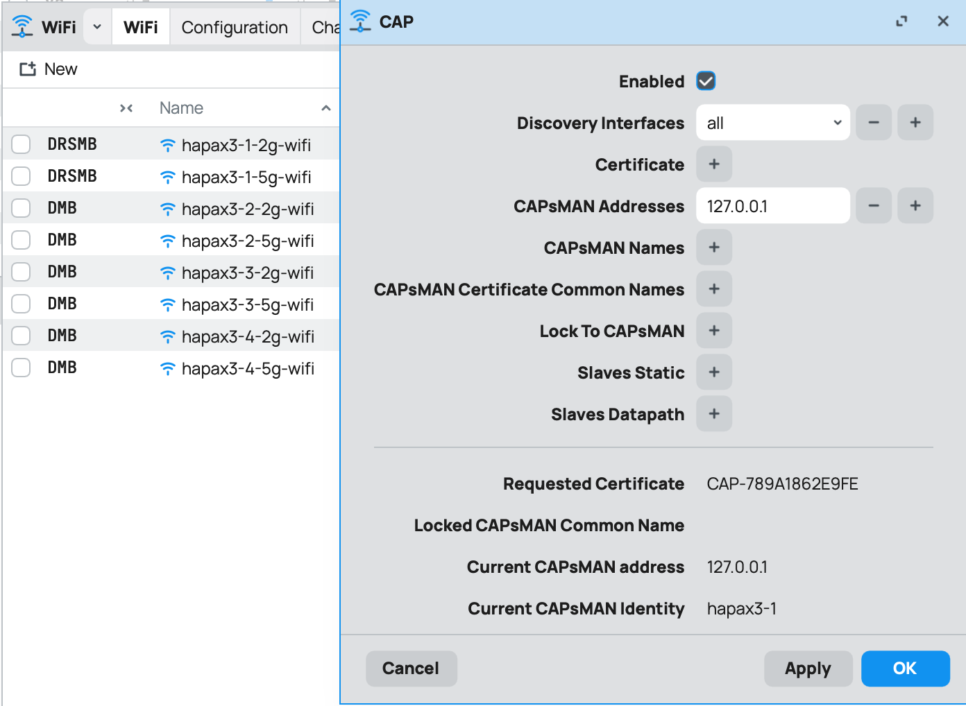Maximize the CAP dialog window
966x706 pixels.
pyautogui.click(x=901, y=21)
